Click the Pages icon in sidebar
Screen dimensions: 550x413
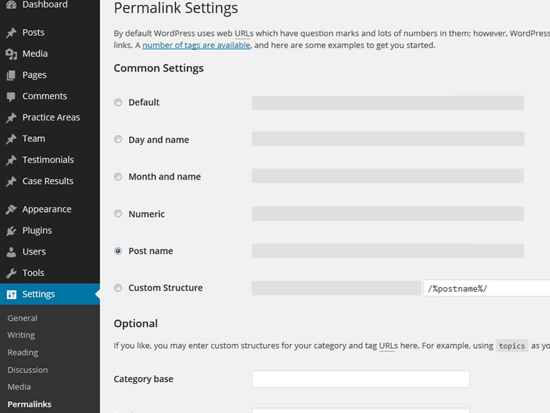[11, 75]
